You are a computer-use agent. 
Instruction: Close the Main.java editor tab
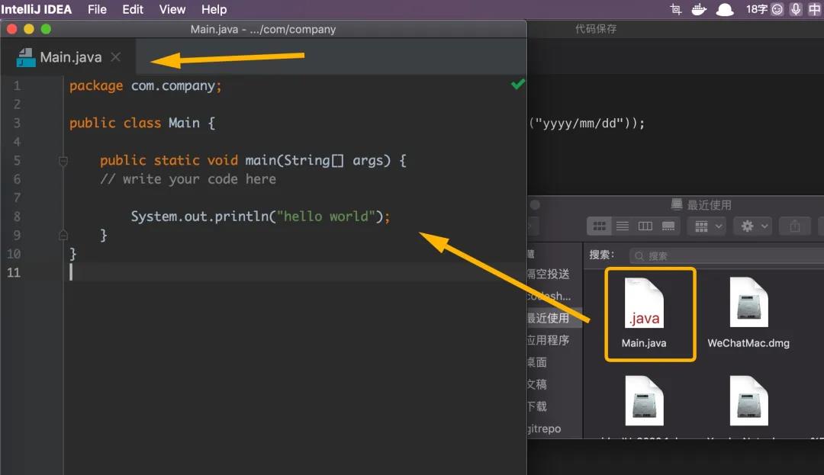[116, 57]
